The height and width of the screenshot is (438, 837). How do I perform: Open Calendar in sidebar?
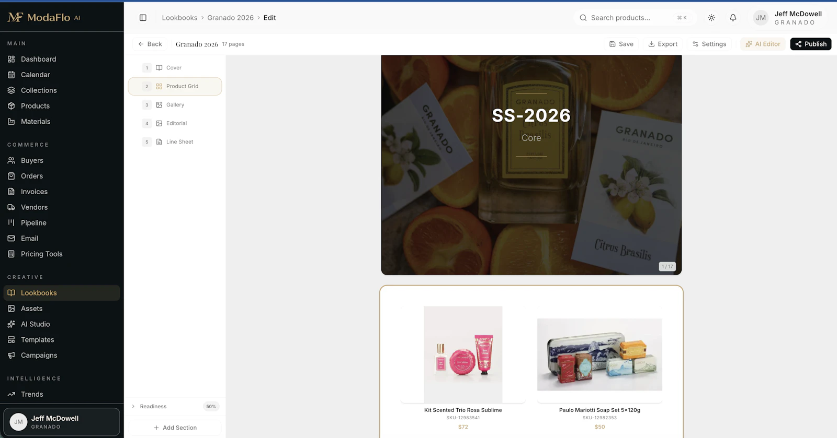pos(62,75)
